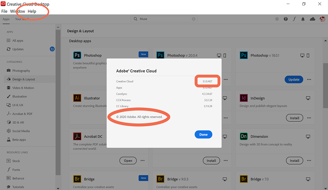Open Creative Cloud preferences gear icon

point(277,19)
